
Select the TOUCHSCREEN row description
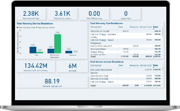point(98,49)
